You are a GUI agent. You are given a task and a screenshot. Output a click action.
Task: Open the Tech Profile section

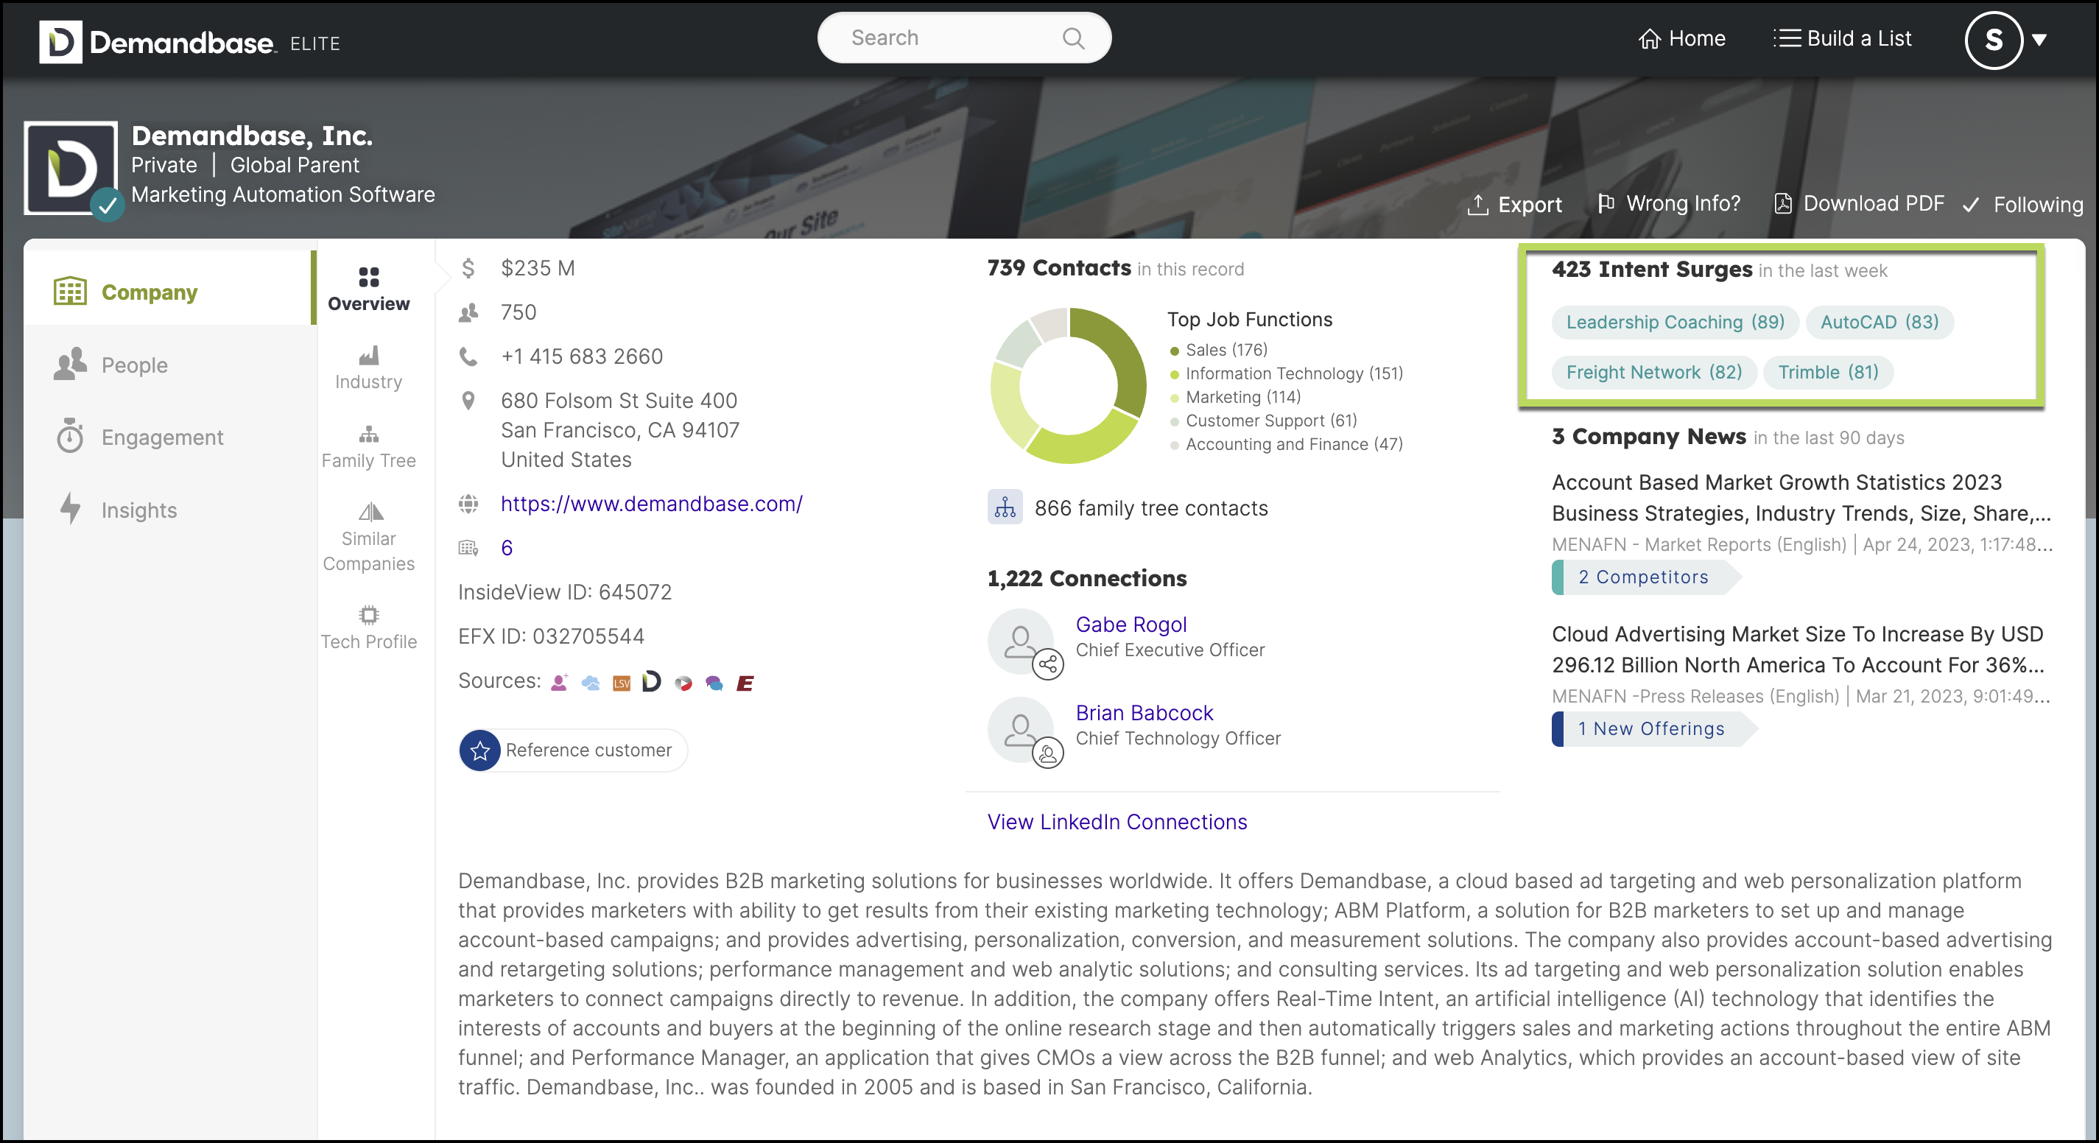click(x=368, y=627)
